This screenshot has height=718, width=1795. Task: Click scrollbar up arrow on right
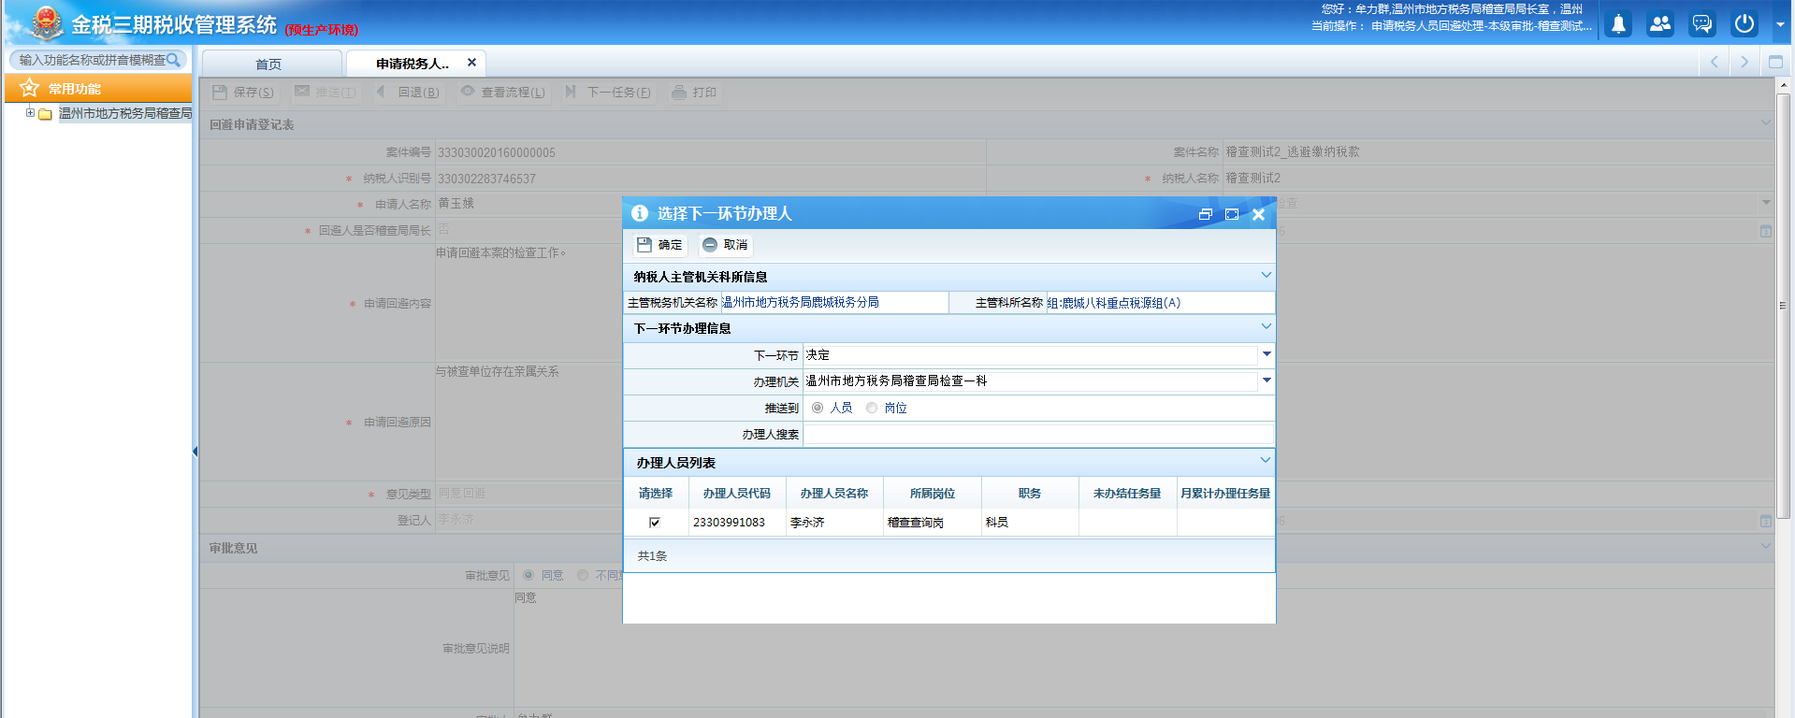(1783, 84)
